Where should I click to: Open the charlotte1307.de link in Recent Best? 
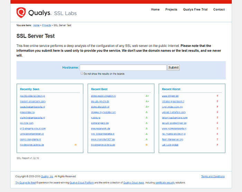point(103,140)
